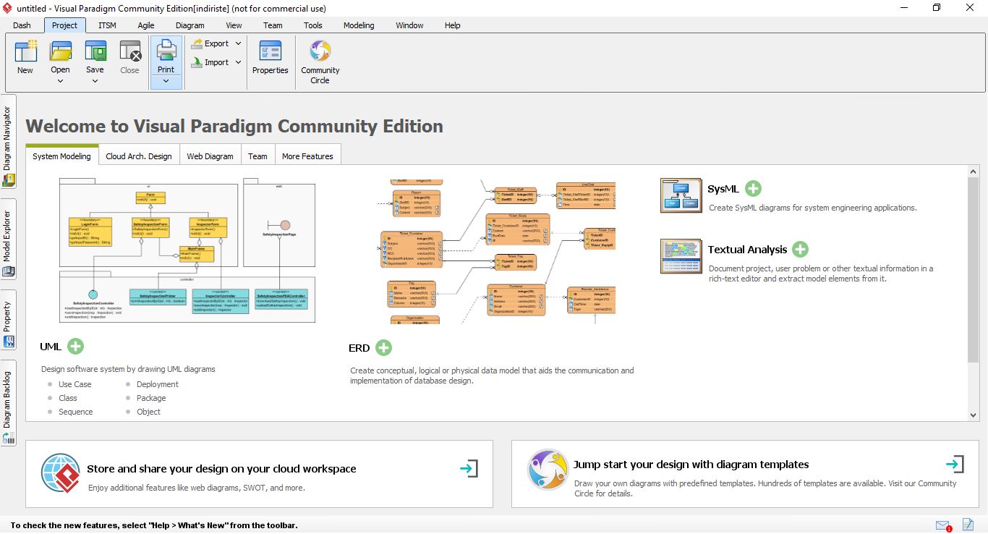Switch to the Web Diagram tab
The width and height of the screenshot is (988, 534).
coord(210,156)
